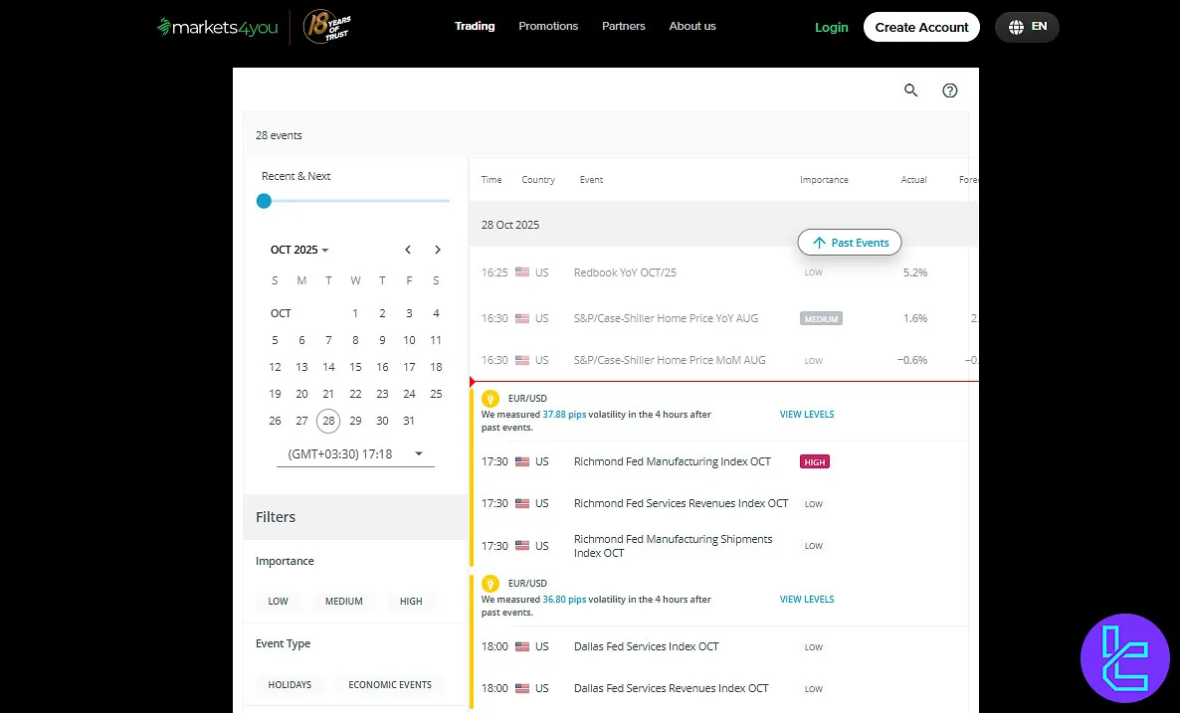Toggle the HOLIDAYS event type filter
The height and width of the screenshot is (713, 1180).
290,685
